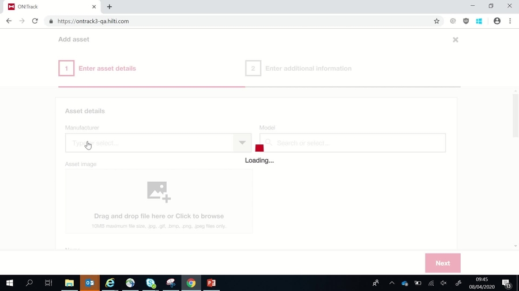Open Task View on taskbar
Viewport: 519px width, 291px height.
48,283
